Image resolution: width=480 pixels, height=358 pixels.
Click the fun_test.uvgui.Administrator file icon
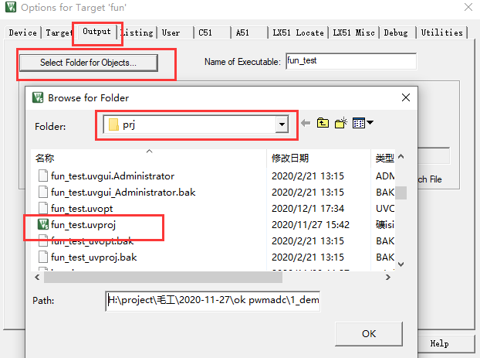coord(43,176)
